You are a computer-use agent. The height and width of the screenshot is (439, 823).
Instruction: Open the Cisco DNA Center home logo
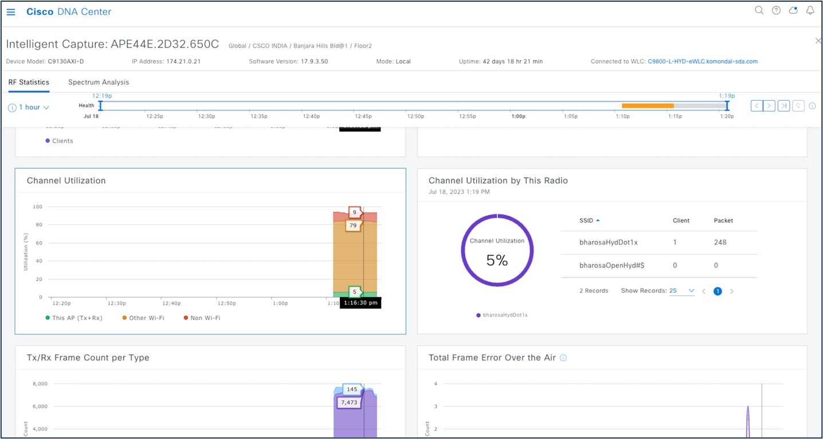coord(69,12)
